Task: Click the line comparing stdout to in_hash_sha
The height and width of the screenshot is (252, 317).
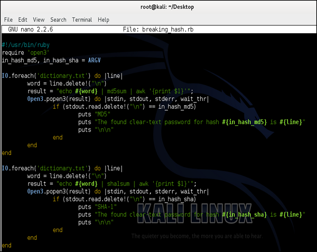Action: [x=125, y=199]
